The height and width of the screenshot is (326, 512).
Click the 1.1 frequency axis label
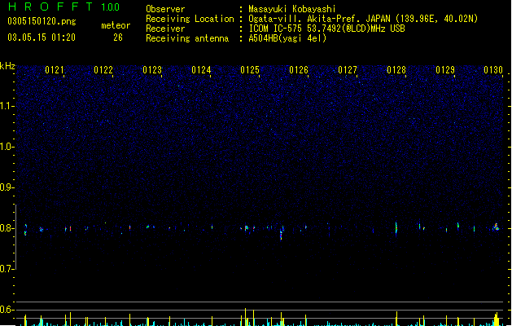pyautogui.click(x=7, y=106)
